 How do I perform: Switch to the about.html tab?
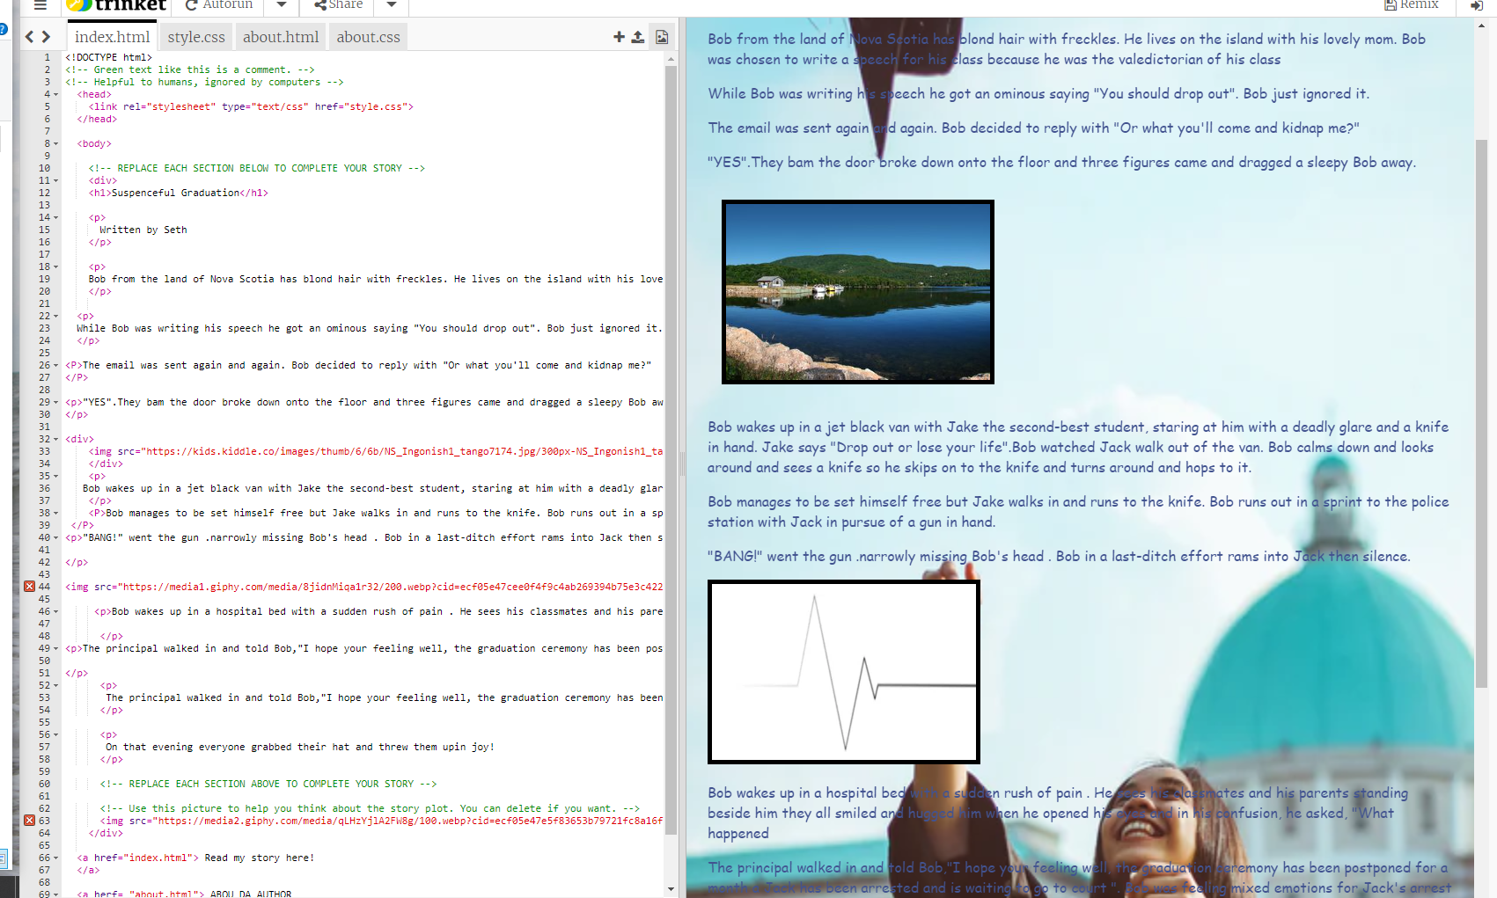click(x=281, y=37)
